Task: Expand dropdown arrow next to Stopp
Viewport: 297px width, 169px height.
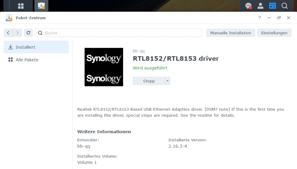Action: [x=168, y=81]
